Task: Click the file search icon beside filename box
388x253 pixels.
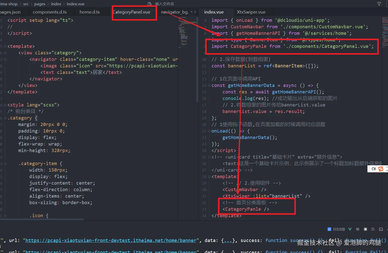Action: 150,4
